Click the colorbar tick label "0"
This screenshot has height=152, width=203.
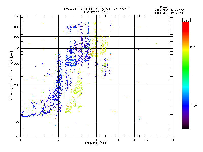pos(190,76)
